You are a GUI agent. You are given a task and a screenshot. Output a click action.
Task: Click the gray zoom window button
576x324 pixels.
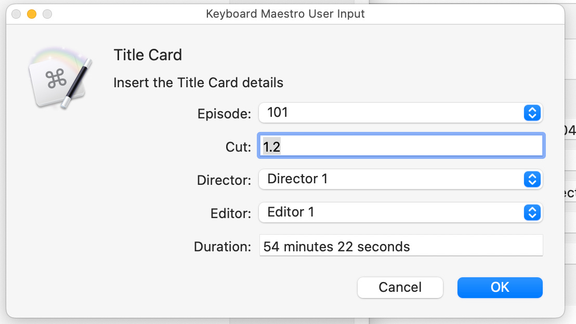47,14
